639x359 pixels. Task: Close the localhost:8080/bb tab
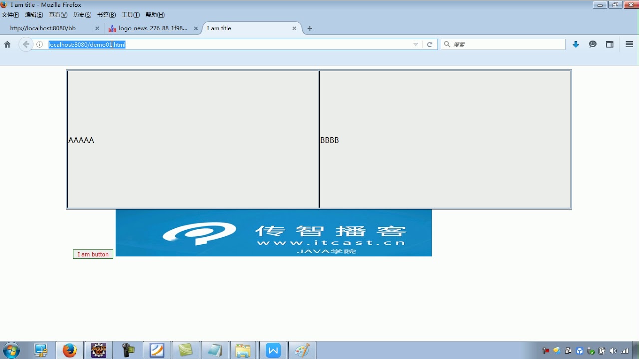coord(97,28)
